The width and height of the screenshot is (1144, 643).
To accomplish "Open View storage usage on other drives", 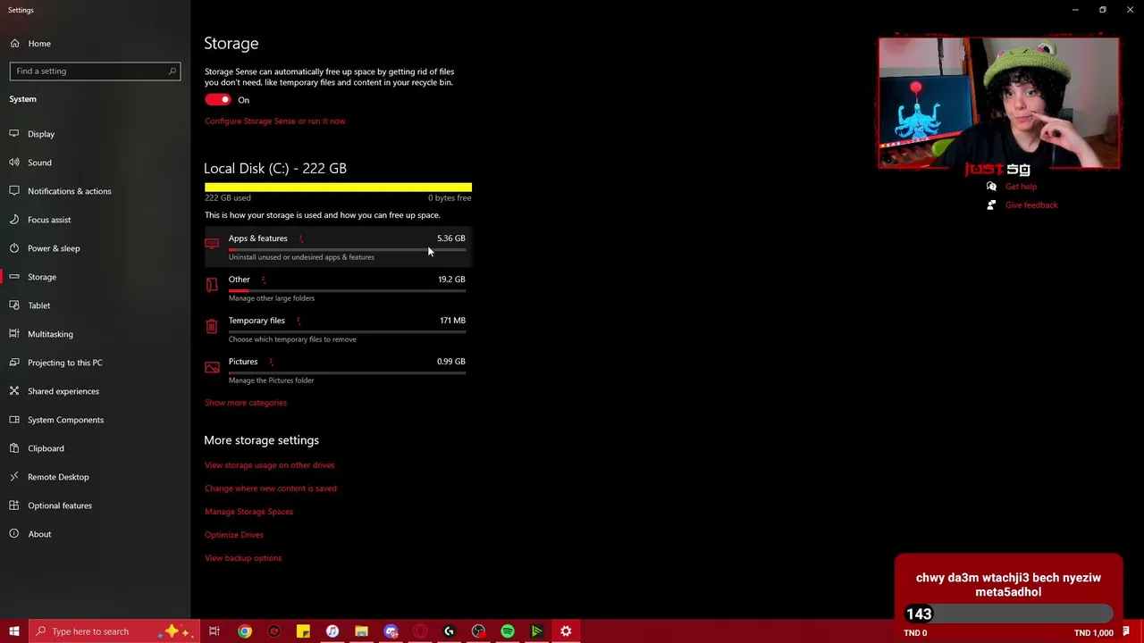I will [269, 465].
